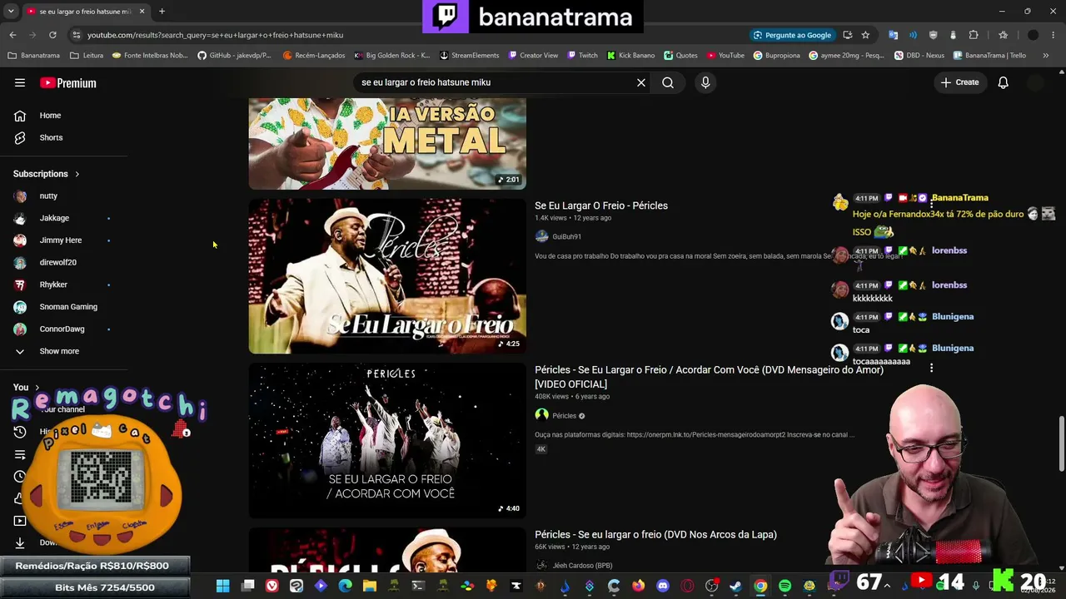Image resolution: width=1066 pixels, height=599 pixels.
Task: Open Discord from the taskbar
Action: tap(662, 586)
